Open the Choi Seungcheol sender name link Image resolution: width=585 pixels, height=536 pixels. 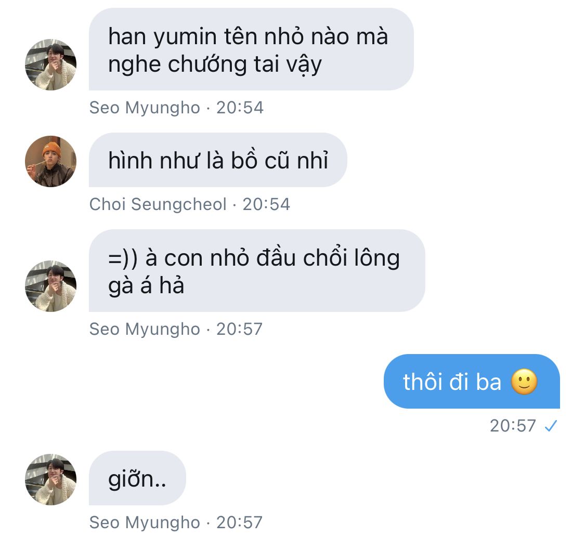point(158,204)
